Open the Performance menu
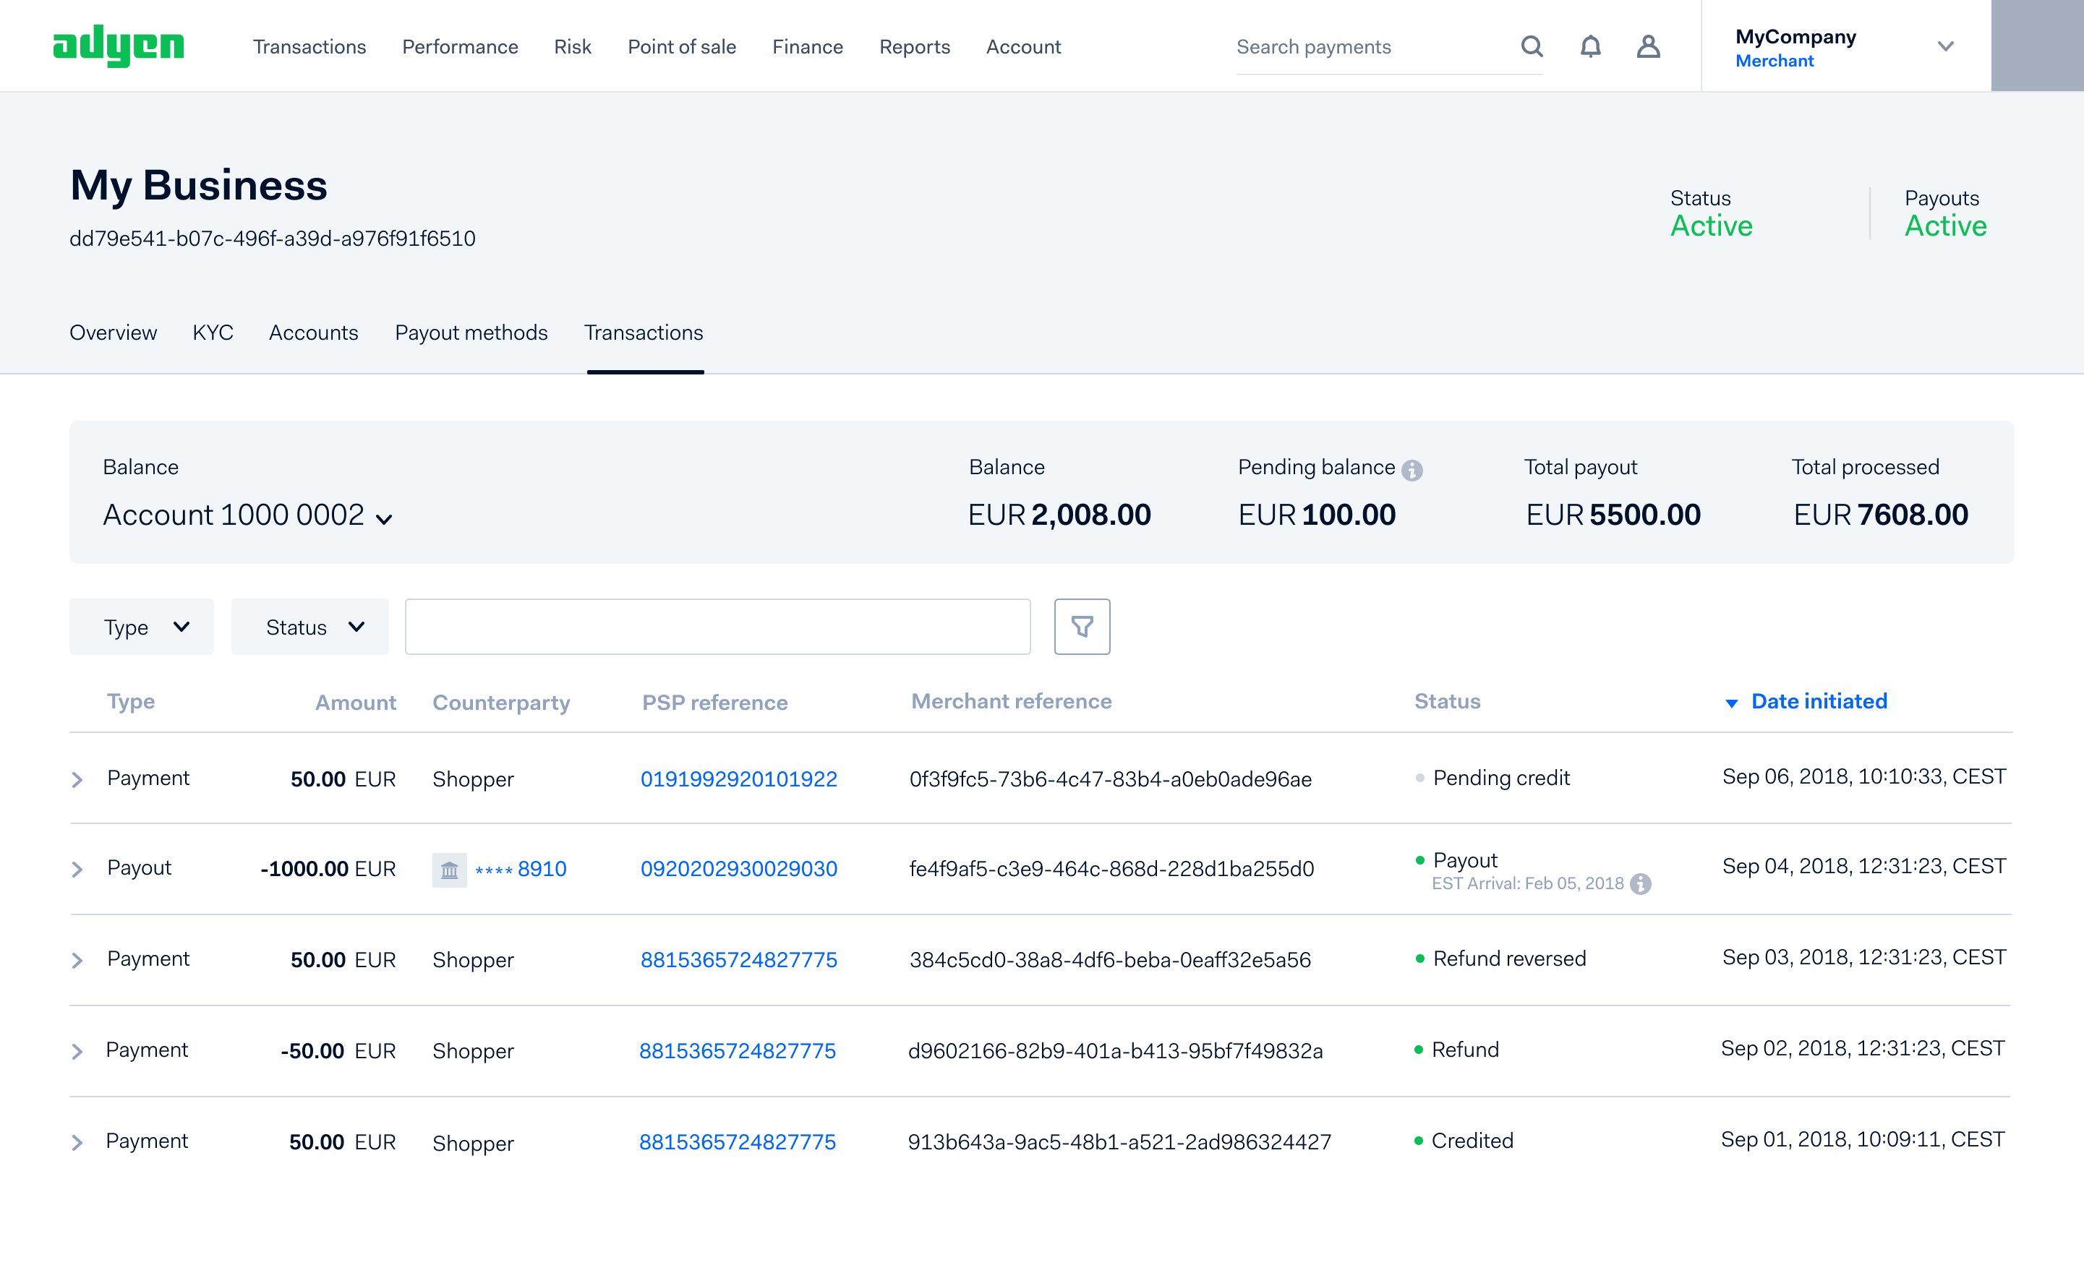 pos(460,46)
